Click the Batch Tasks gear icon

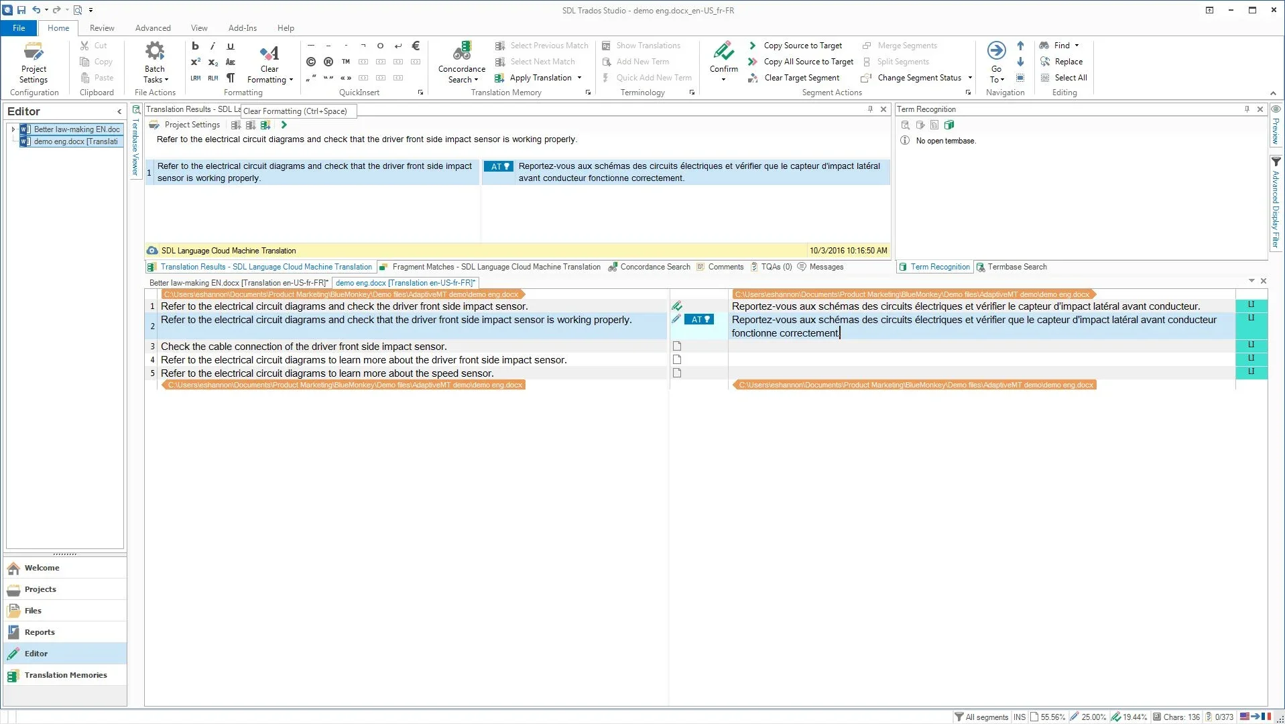coord(154,51)
